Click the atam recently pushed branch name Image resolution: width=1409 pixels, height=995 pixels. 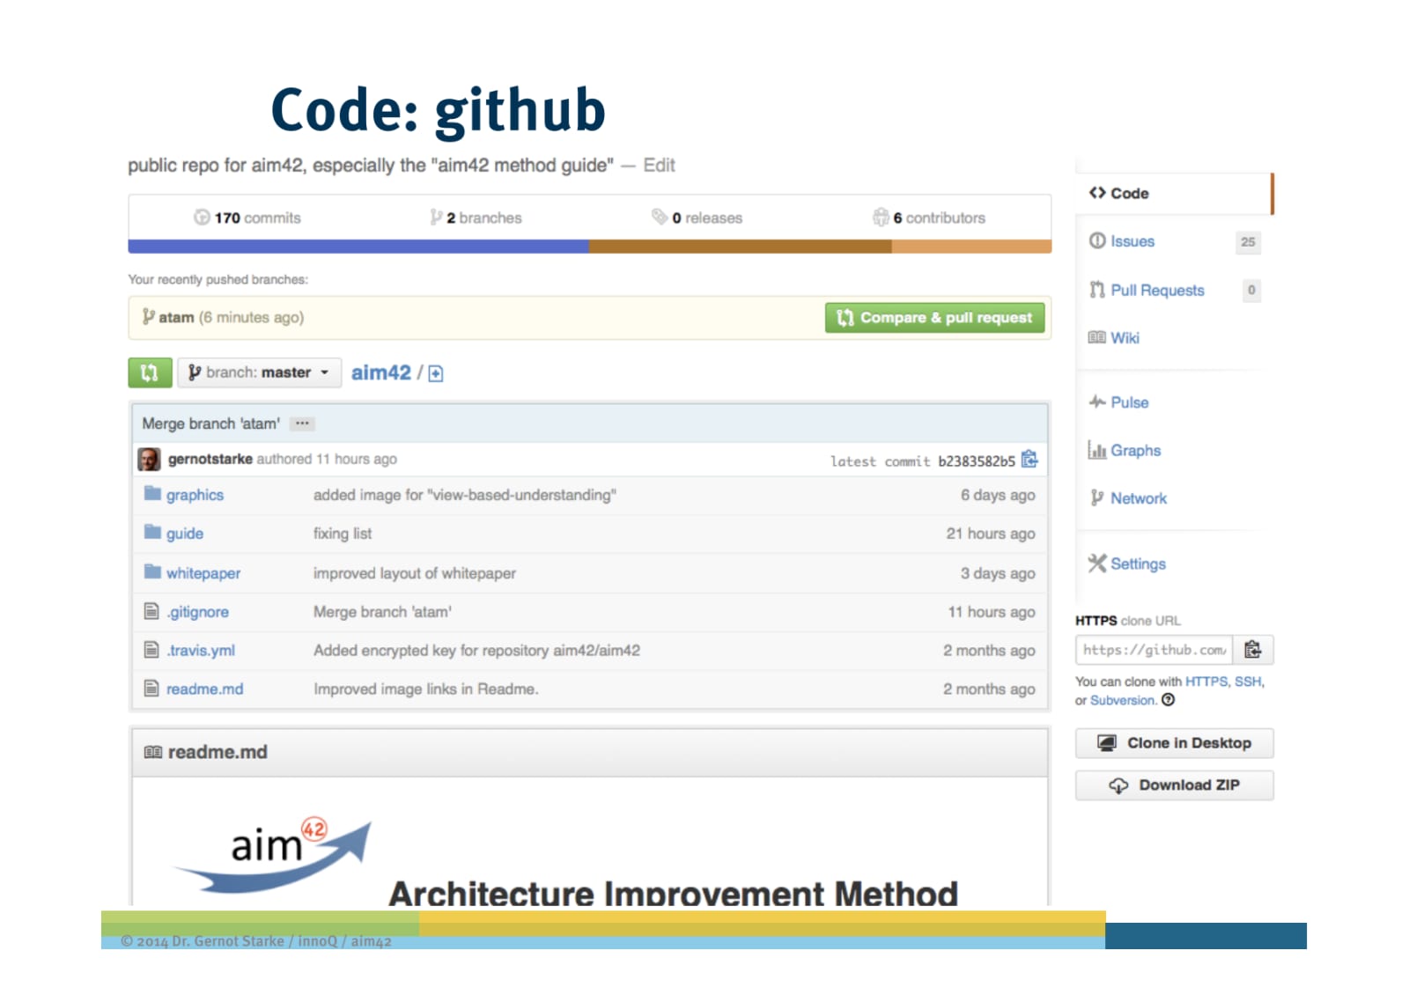(x=176, y=317)
